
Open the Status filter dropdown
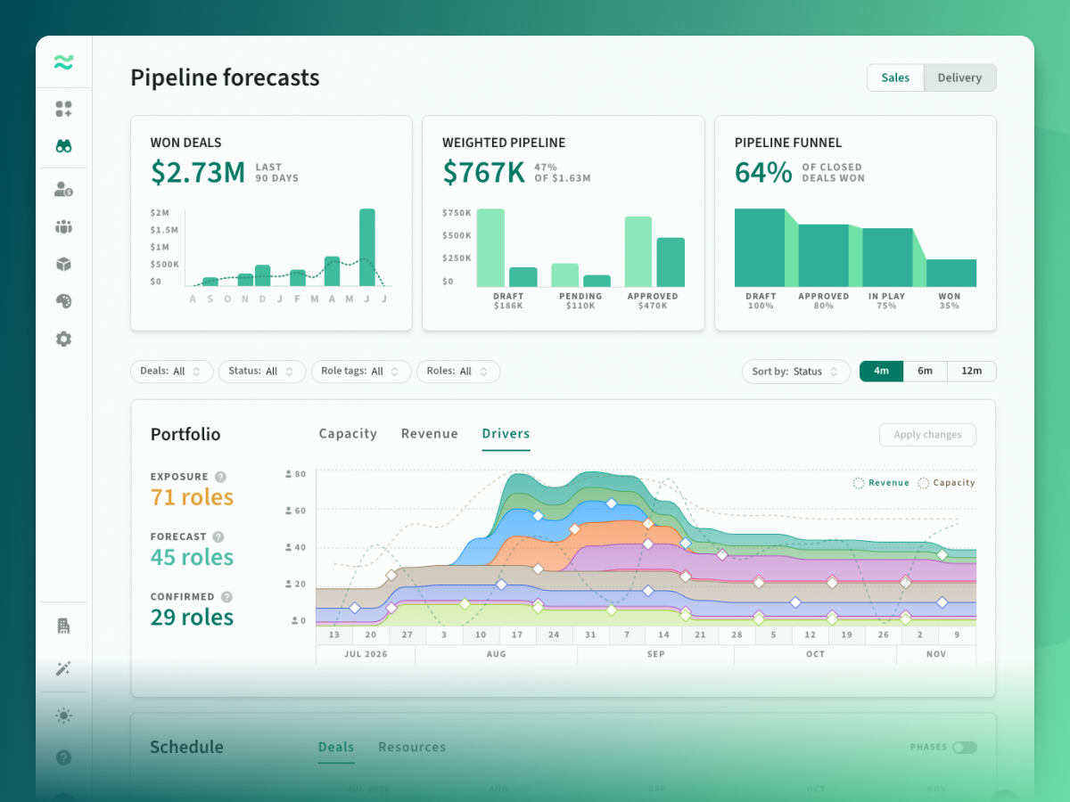(262, 372)
